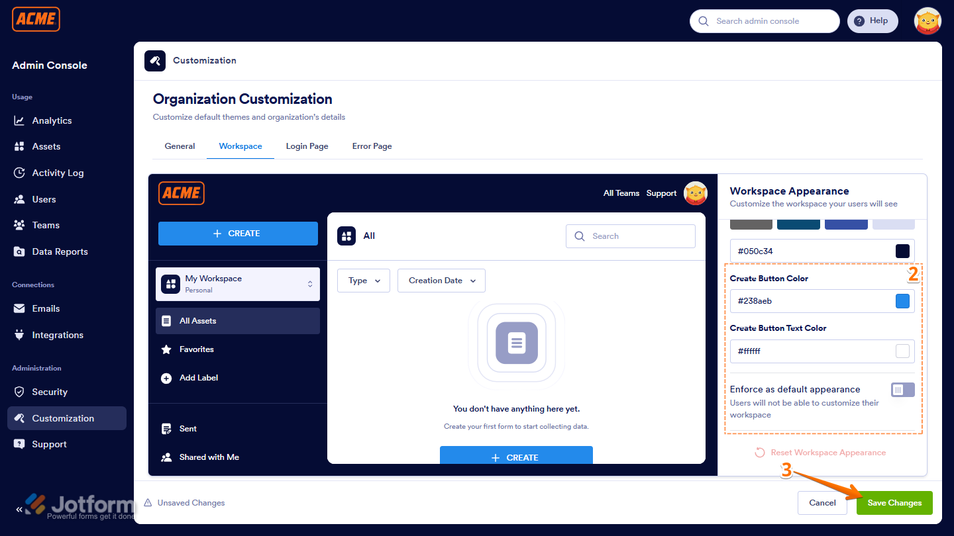Switch to the General tab
Screen dimensions: 954x536
pyautogui.click(x=179, y=146)
